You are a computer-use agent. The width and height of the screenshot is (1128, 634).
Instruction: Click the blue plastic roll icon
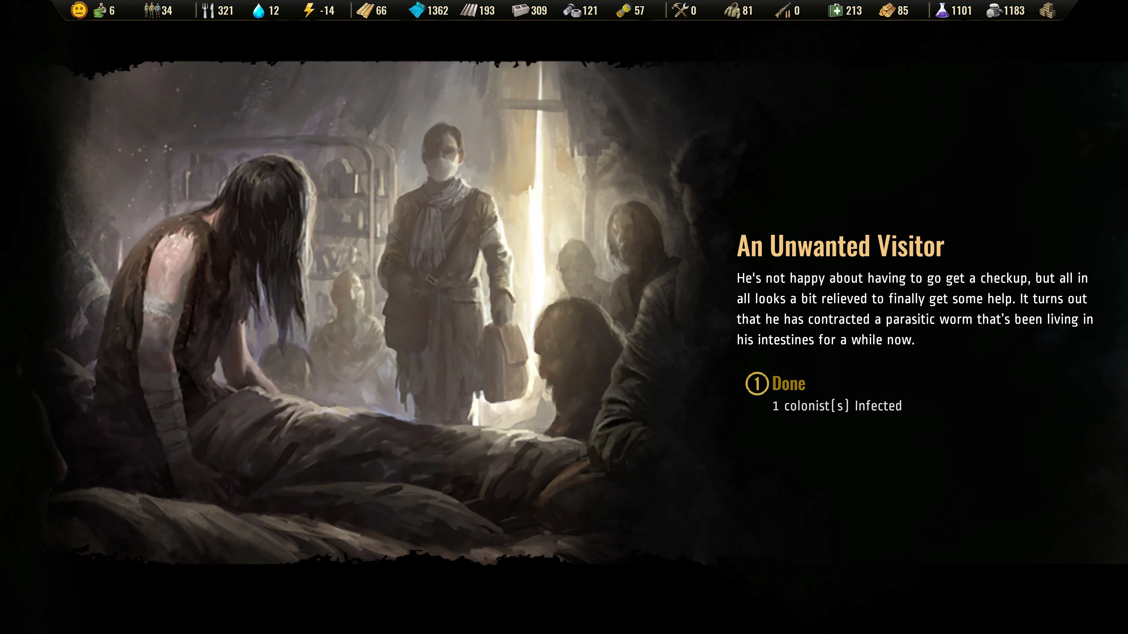tap(417, 11)
